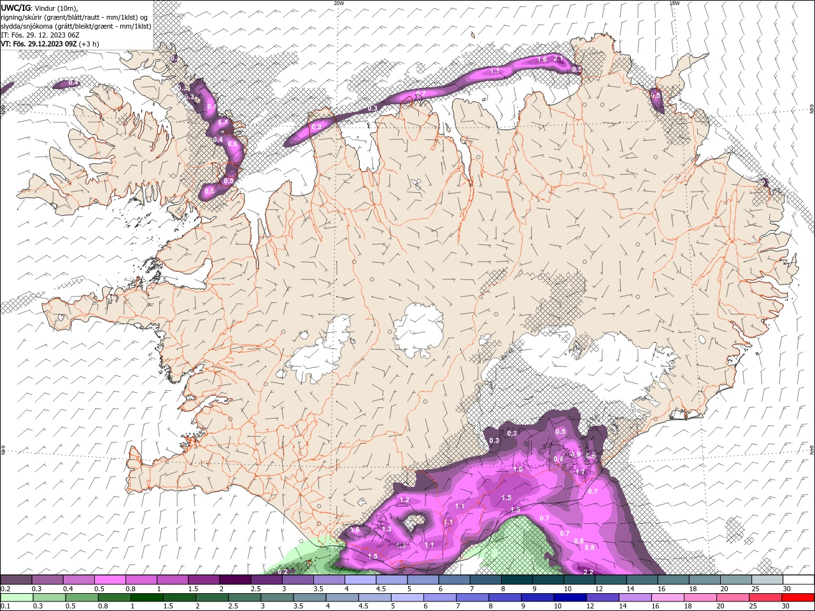Pick the pale periwinkle 5 swatch in lower legend
815x611 pixels.
pos(408,598)
